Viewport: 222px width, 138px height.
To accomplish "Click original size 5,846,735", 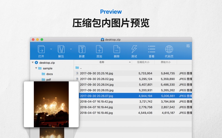I will (x=168, y=73).
